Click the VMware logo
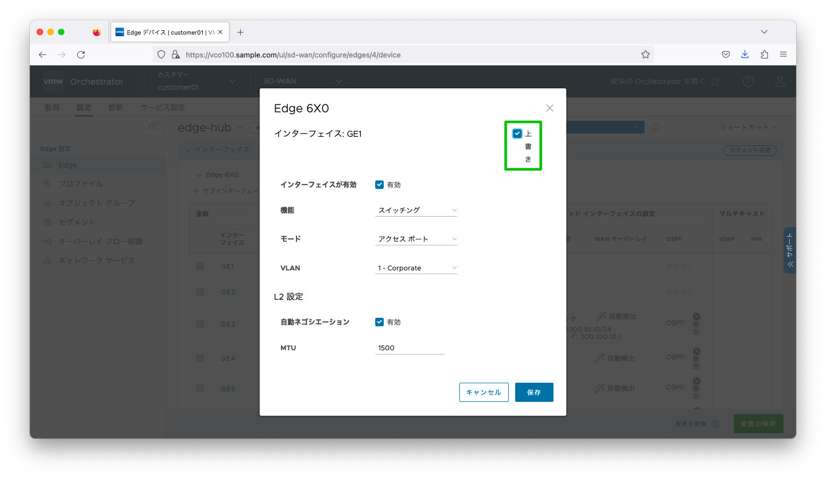The image size is (826, 478). point(53,81)
